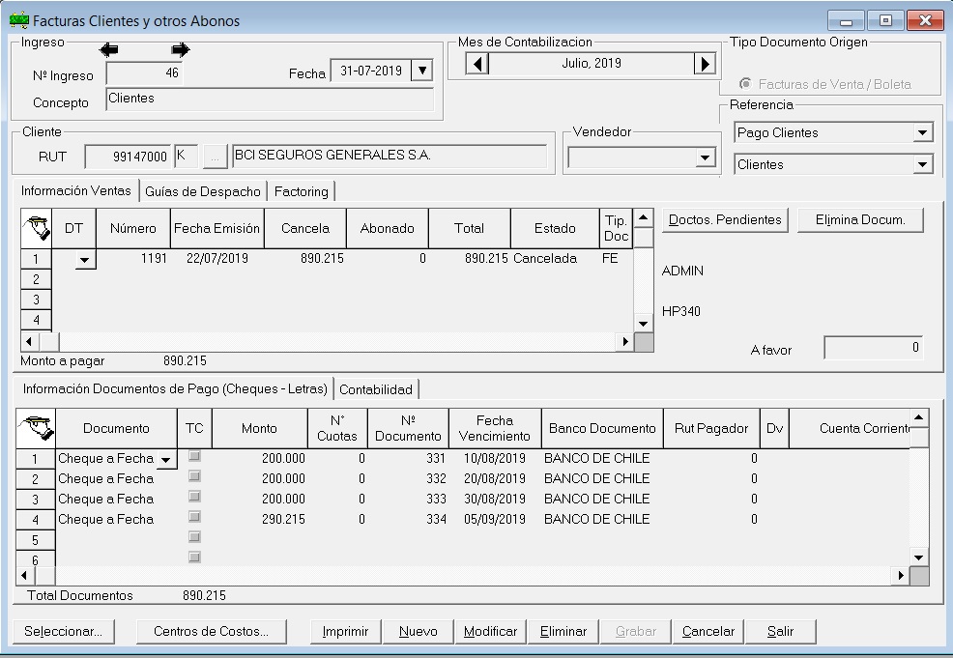Toggle TC checkbox for cheque 333 row
The width and height of the screenshot is (953, 658).
(194, 497)
